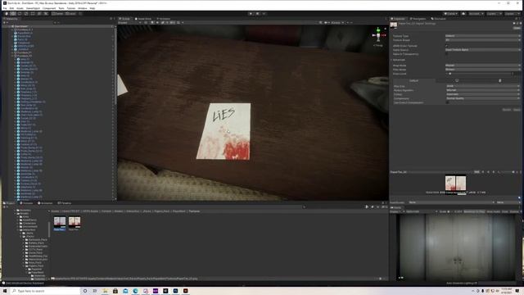
Task: Open Premiere Pro from the taskbar
Action: pyautogui.click(x=156, y=291)
